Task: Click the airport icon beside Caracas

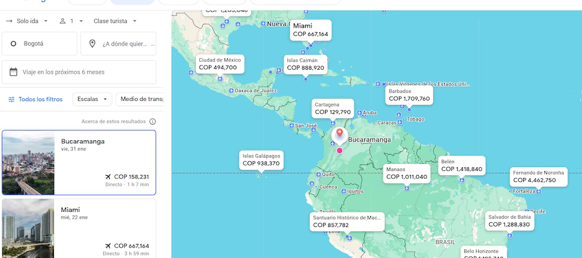Action: tap(400, 122)
